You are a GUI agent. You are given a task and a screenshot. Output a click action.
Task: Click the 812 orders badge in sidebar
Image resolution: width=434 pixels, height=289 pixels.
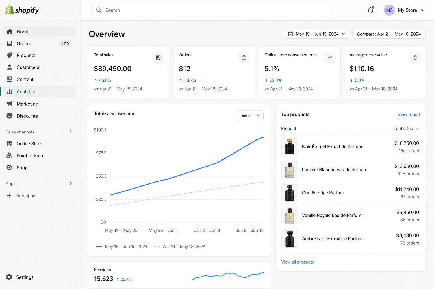(x=66, y=43)
